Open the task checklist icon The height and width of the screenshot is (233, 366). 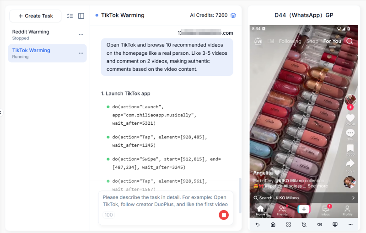(70, 16)
